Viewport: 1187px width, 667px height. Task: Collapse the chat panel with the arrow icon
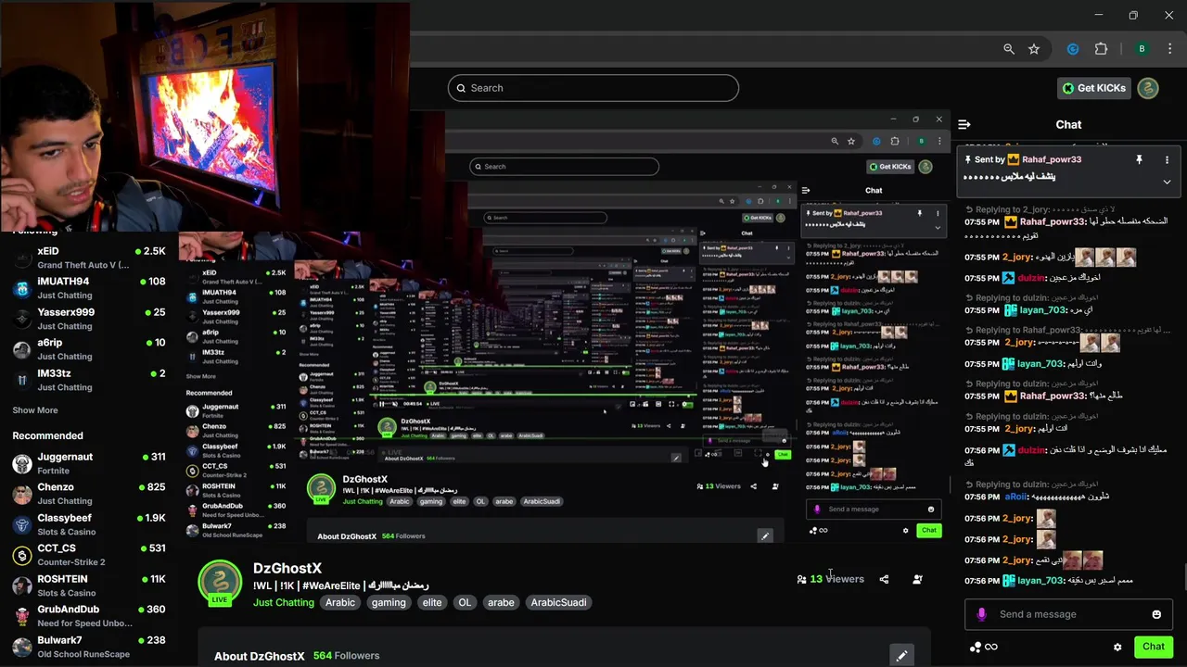(x=964, y=124)
